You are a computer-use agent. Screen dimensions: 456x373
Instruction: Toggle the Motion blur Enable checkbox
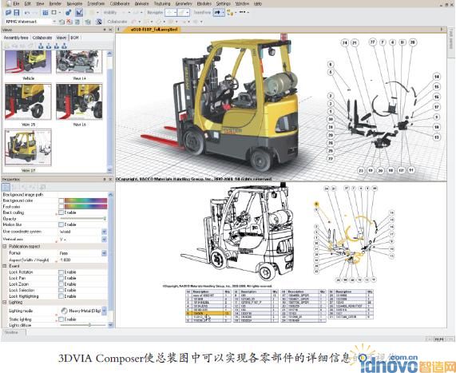[x=61, y=224]
